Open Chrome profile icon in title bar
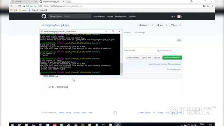 (191, 1)
